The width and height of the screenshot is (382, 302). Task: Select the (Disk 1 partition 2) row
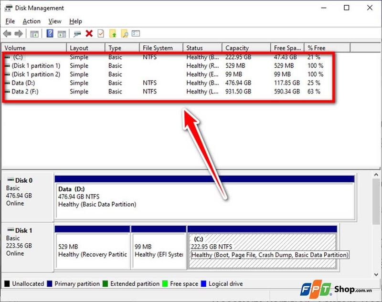pyautogui.click(x=168, y=74)
